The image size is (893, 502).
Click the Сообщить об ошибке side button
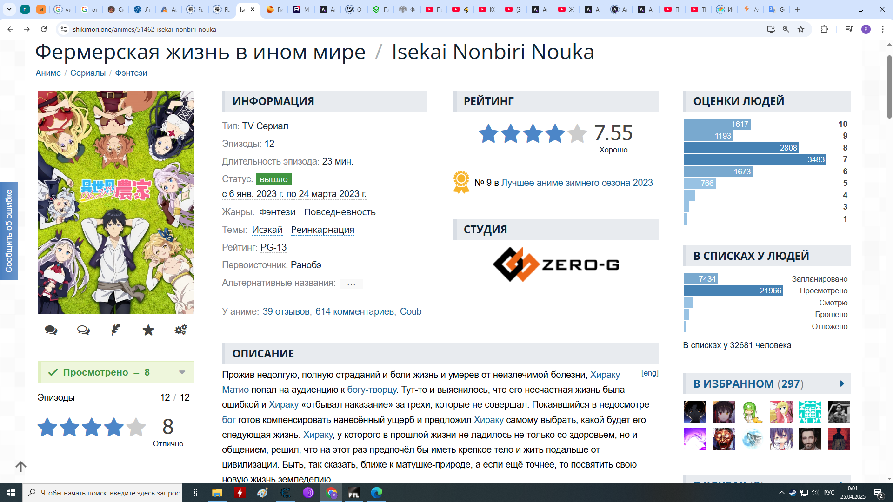(9, 231)
